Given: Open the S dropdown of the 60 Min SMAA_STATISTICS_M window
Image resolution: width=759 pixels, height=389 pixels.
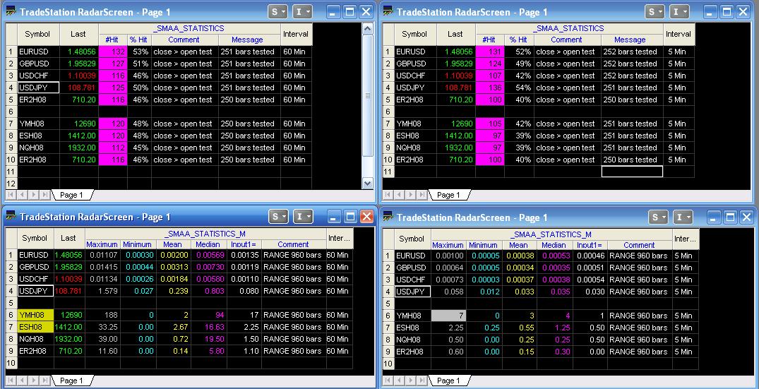Looking at the screenshot, I should click(x=278, y=216).
